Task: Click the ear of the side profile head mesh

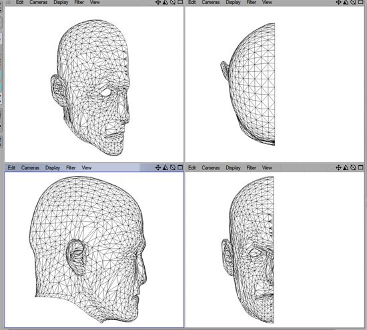Action: 76,257
